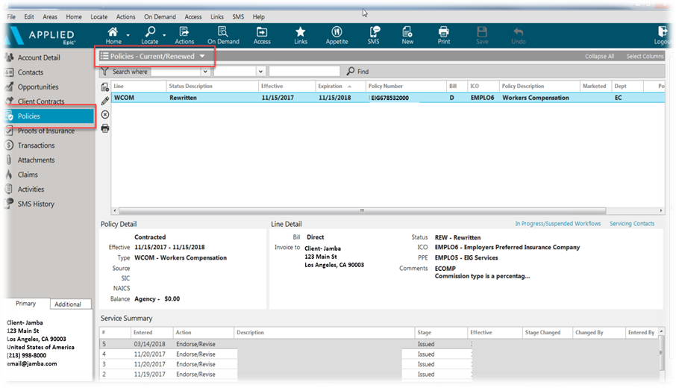676x388 pixels.
Task: Click the Print icon in the top toolbar
Action: (444, 34)
